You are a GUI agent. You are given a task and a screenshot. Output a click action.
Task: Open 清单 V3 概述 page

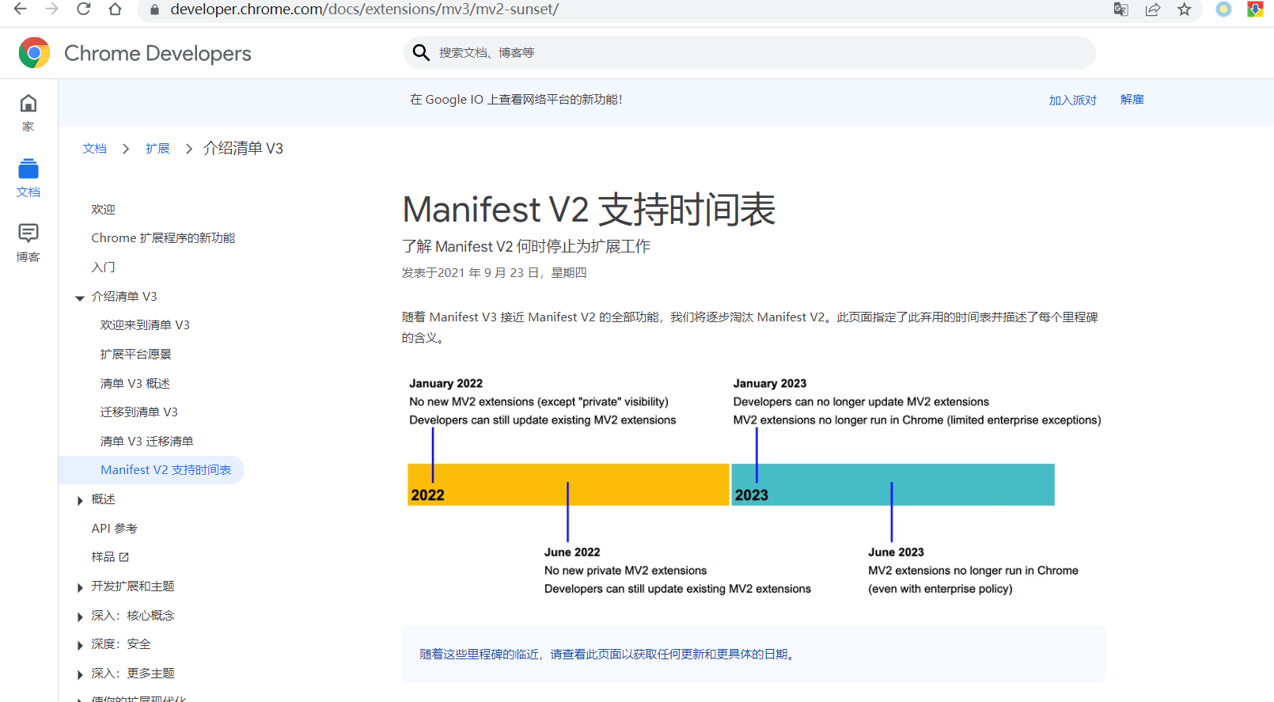[135, 384]
